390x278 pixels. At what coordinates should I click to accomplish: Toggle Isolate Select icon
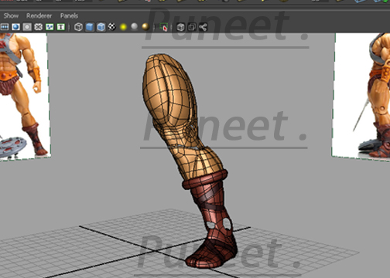pyautogui.click(x=163, y=27)
